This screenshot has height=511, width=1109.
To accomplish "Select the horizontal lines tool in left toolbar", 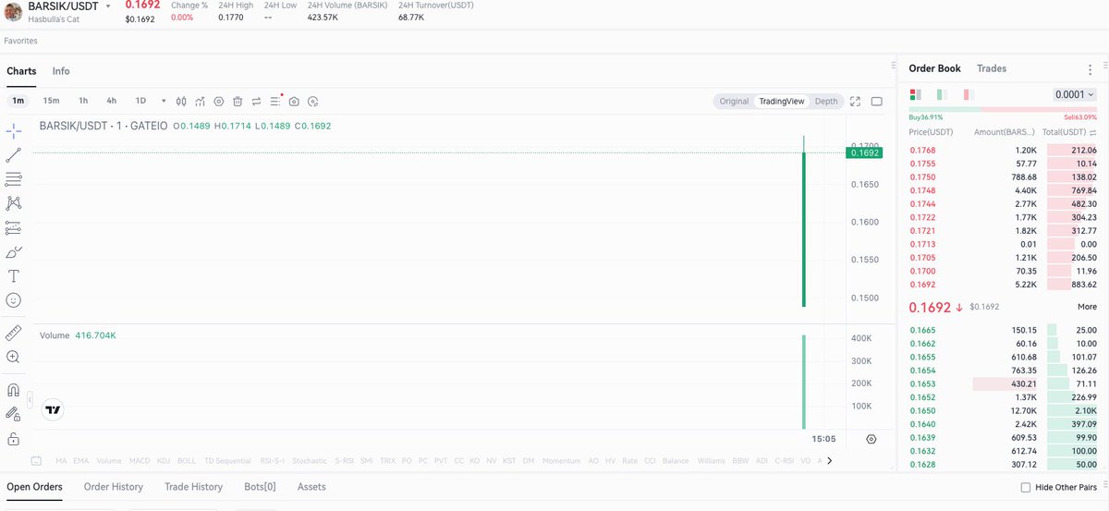I will click(14, 178).
